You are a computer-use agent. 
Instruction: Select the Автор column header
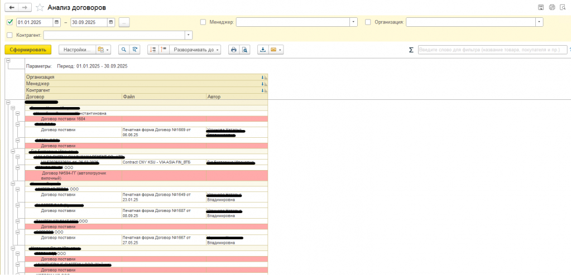coord(237,97)
